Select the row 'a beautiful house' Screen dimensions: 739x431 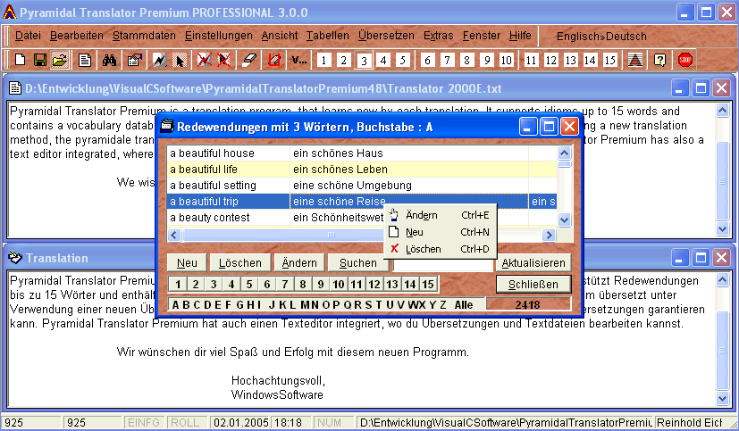362,153
